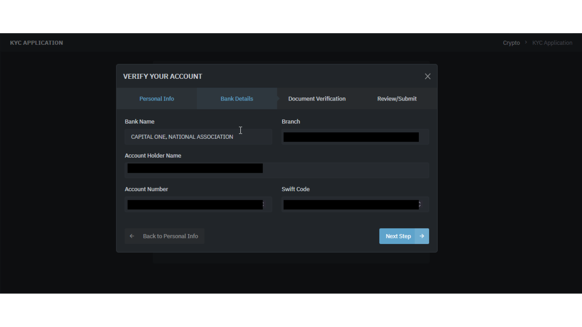This screenshot has width=582, height=327.
Task: Click the KYC Application breadcrumb item
Action: pyautogui.click(x=552, y=43)
